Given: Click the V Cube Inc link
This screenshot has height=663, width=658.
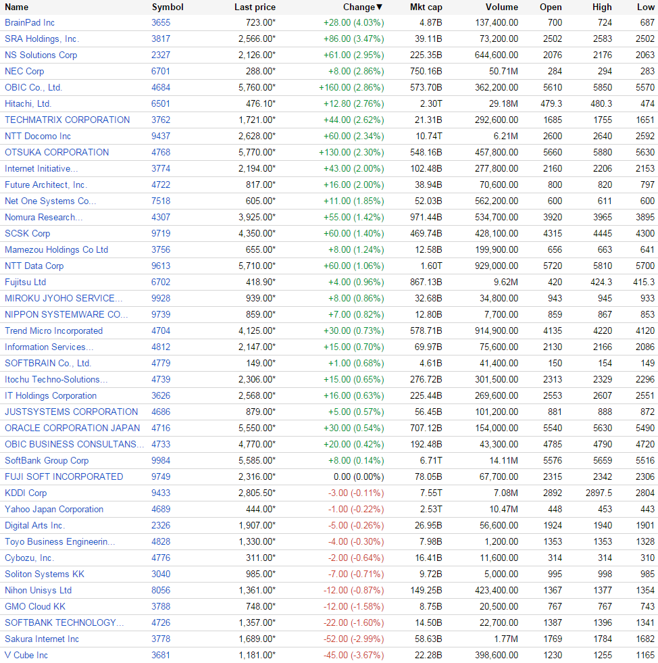Looking at the screenshot, I should 26,655.
